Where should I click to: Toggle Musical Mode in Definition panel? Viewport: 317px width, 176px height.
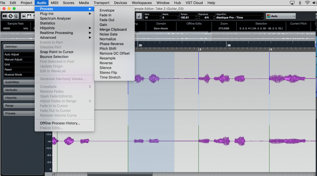coord(18,75)
